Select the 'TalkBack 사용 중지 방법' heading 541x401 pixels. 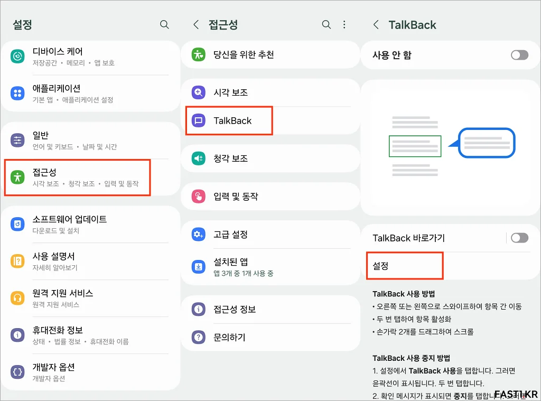tap(411, 358)
